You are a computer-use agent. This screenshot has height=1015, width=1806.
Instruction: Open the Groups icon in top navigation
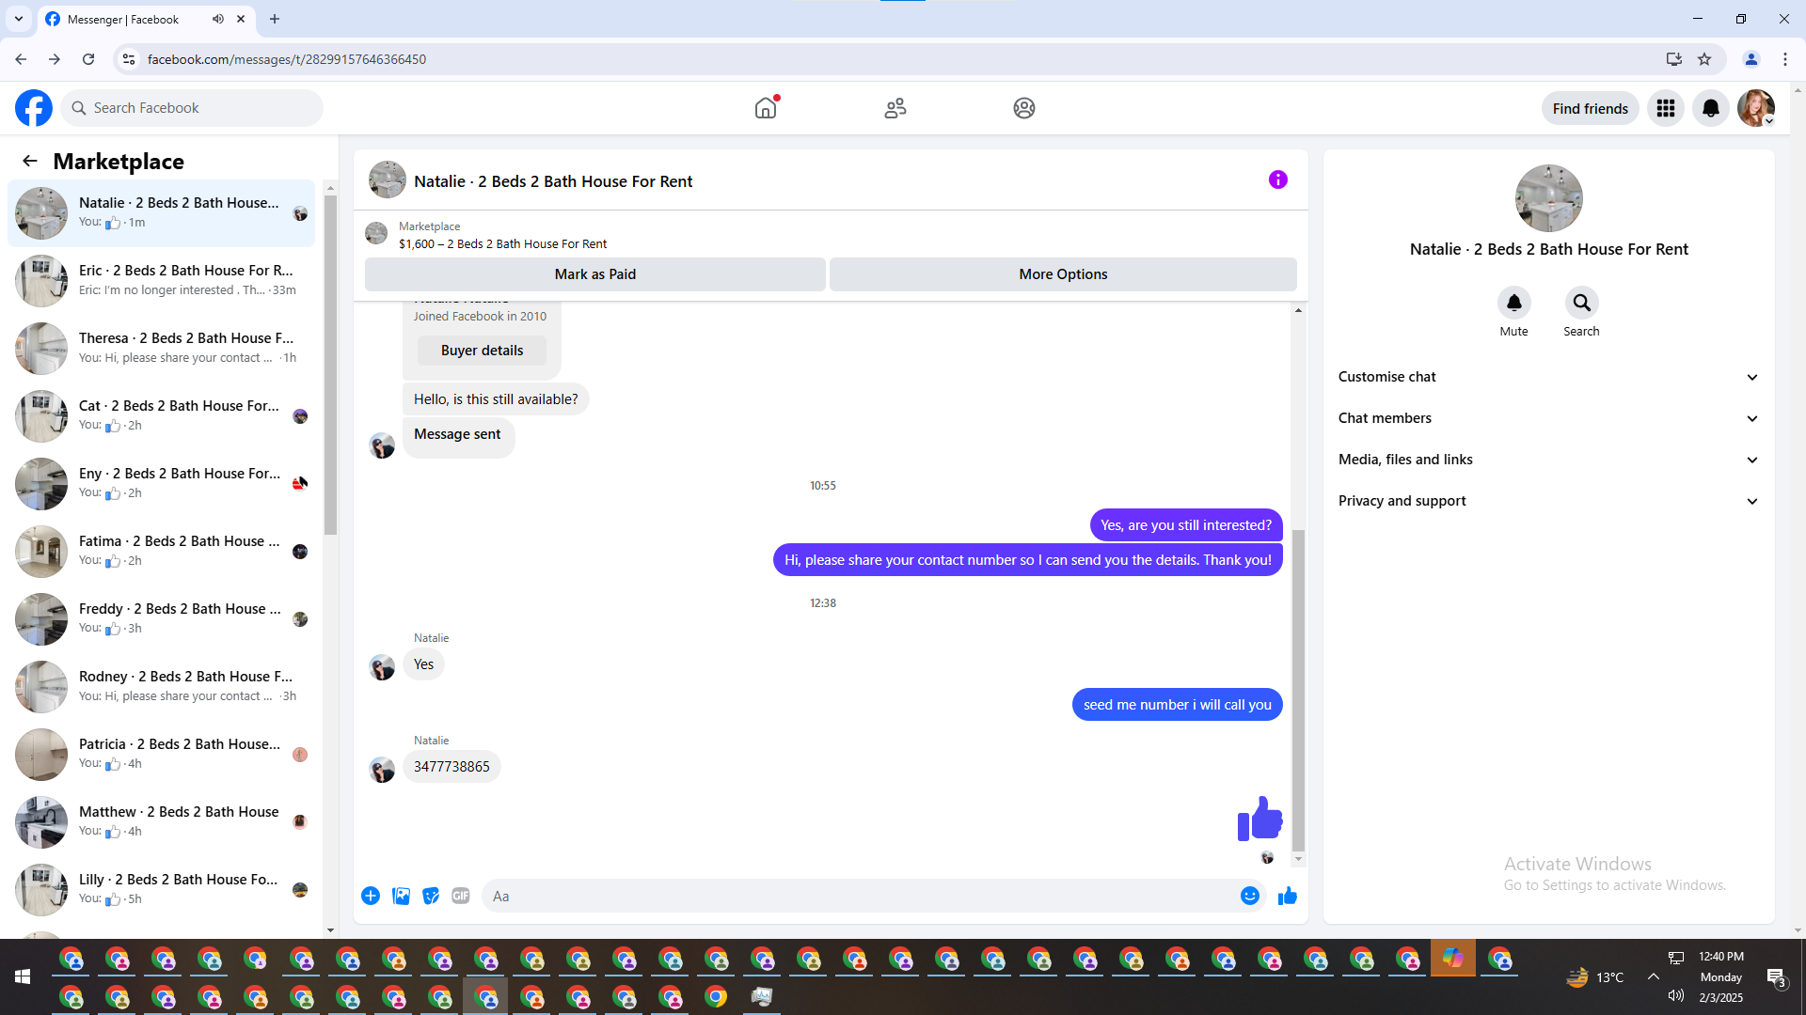[1024, 108]
